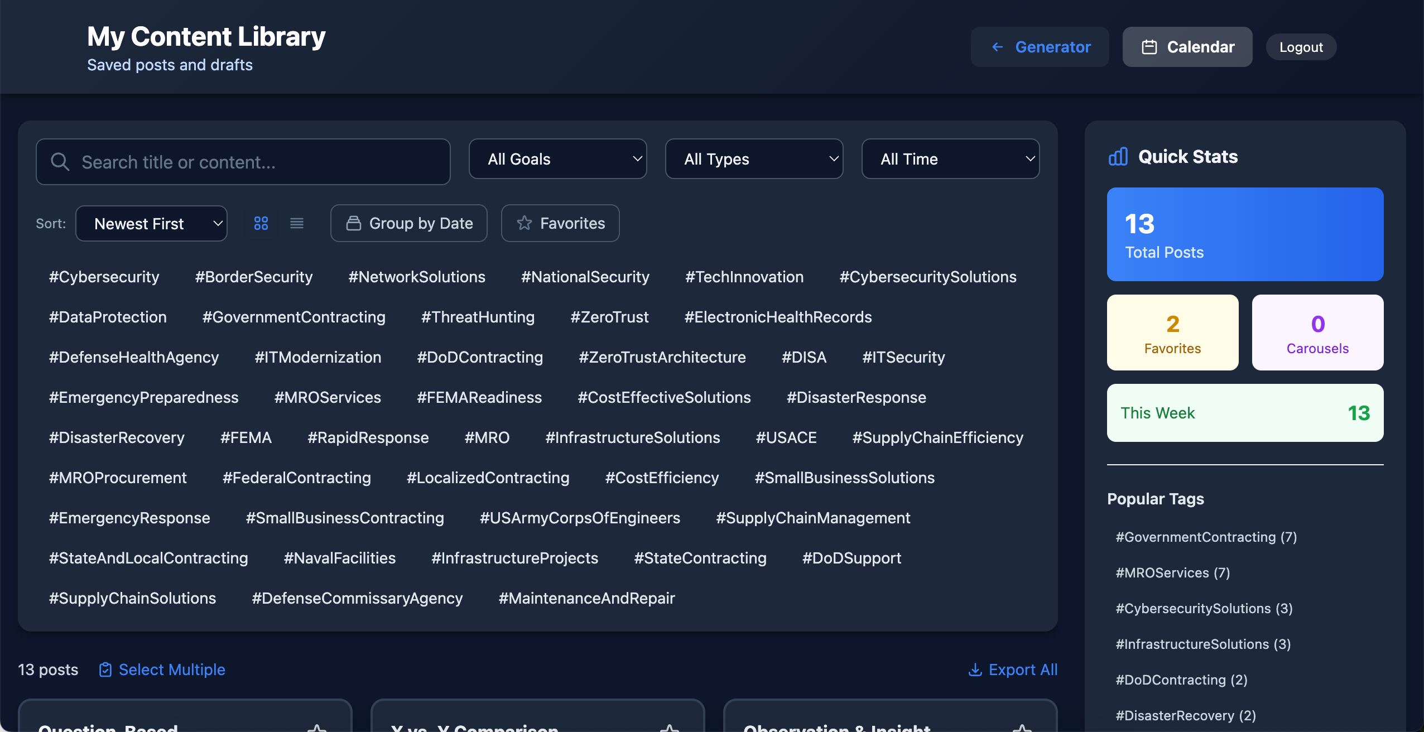
Task: Switch to grid view layout
Action: point(261,223)
